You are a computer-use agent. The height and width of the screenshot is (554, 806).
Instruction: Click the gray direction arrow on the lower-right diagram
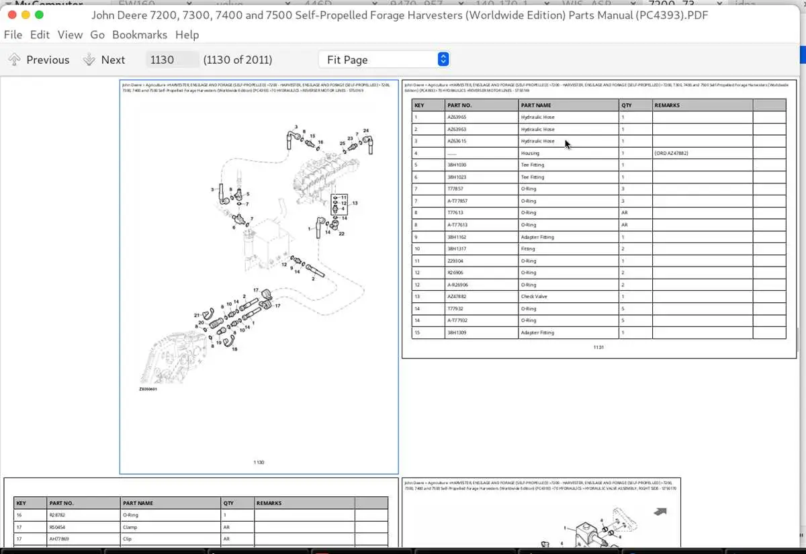[x=660, y=512]
